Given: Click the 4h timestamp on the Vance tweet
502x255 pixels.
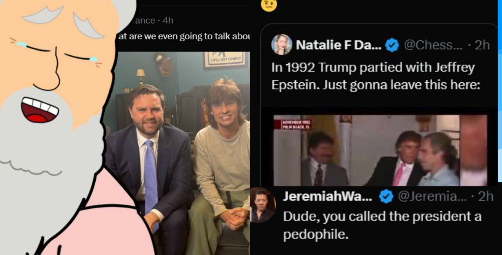Looking at the screenshot, I should coord(167,20).
